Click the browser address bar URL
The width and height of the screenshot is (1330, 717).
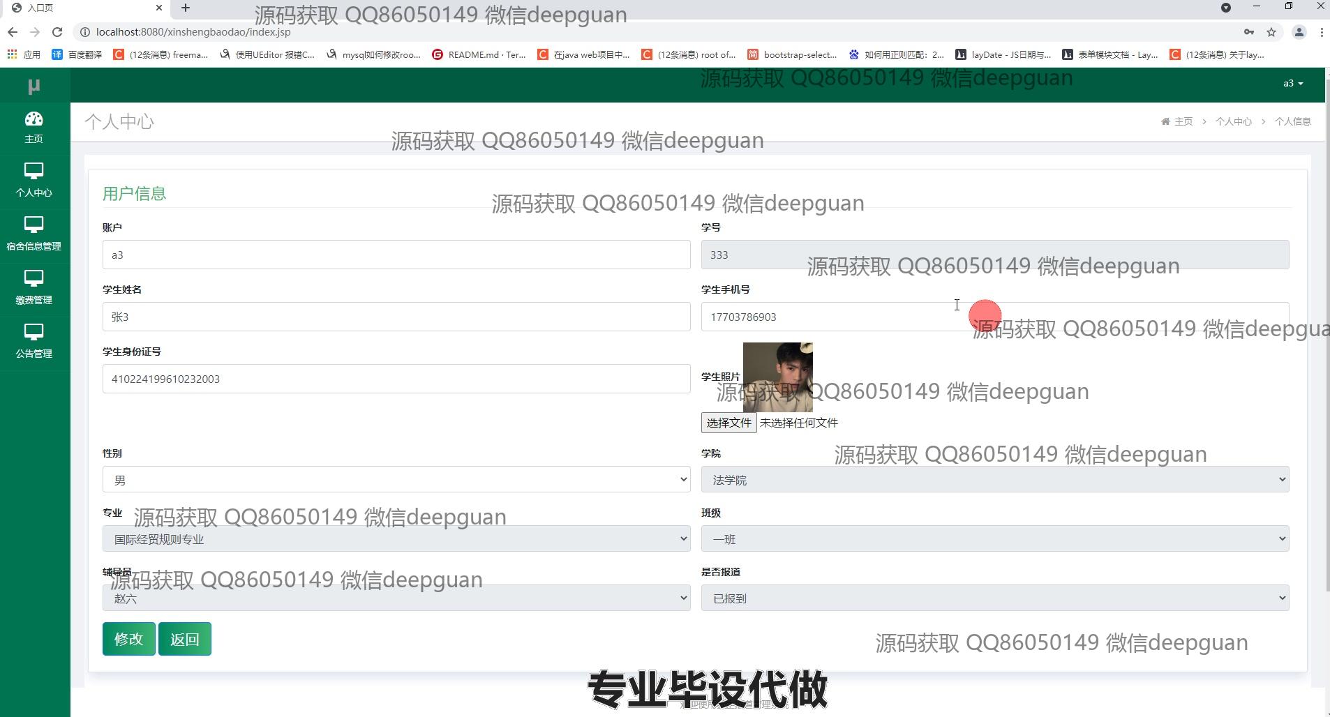(x=193, y=32)
